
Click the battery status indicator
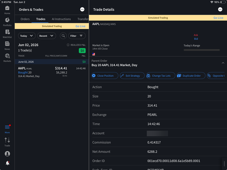[x=223, y=2]
